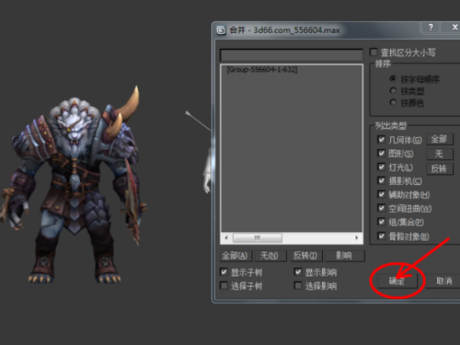Click the scrollbar left arrow
Screen dimensions: 460x345
(x=226, y=238)
